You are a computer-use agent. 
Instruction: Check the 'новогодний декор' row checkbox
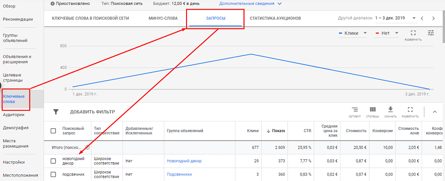[x=53, y=161]
